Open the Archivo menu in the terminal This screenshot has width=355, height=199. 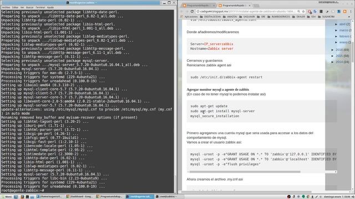[6, 7]
